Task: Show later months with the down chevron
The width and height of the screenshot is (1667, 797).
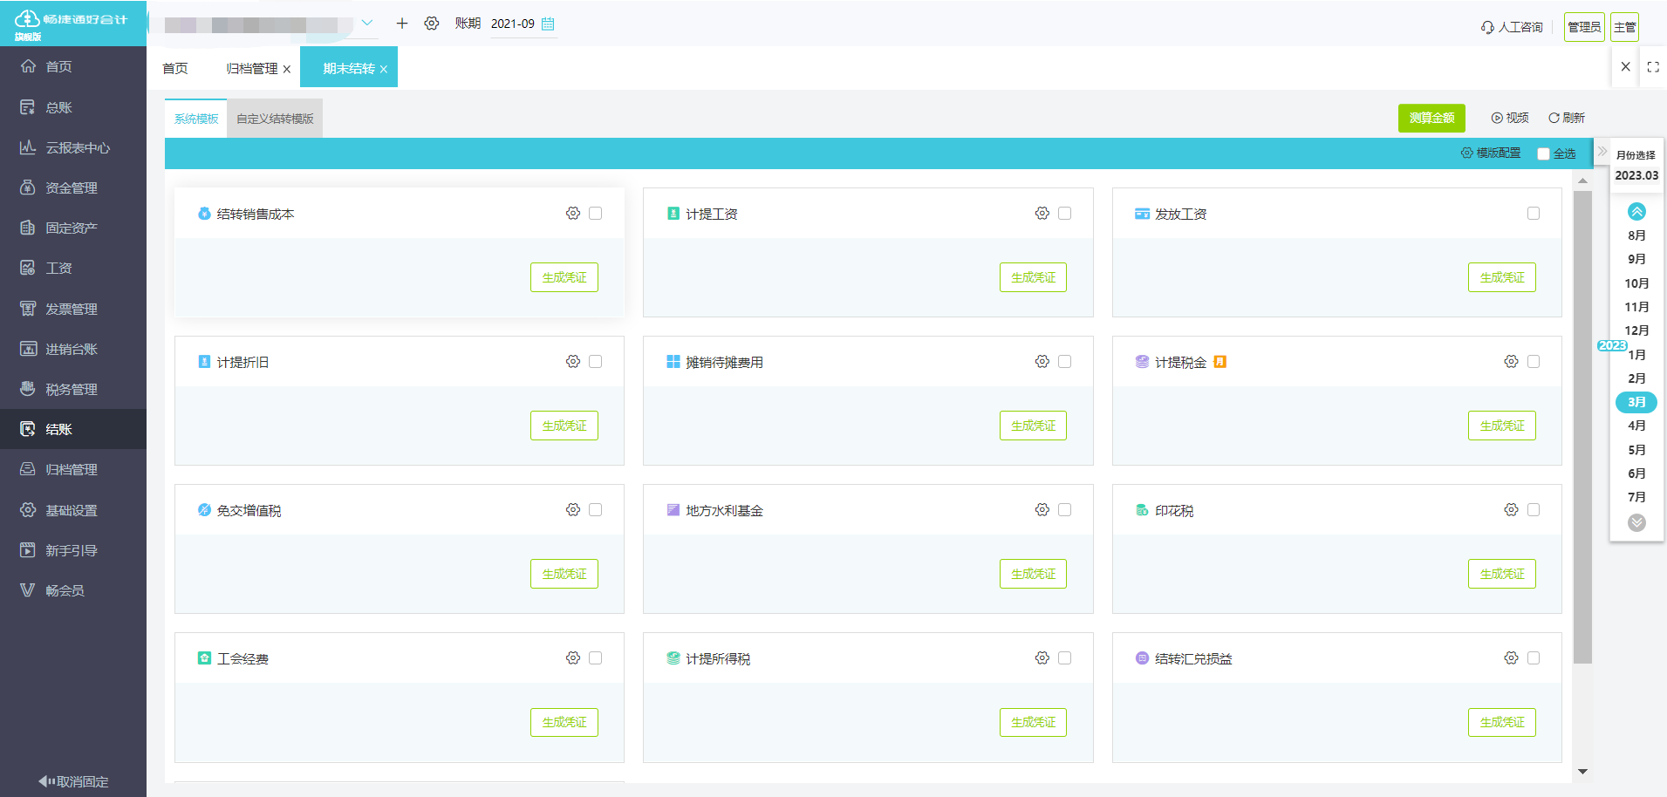Action: coord(1636,522)
